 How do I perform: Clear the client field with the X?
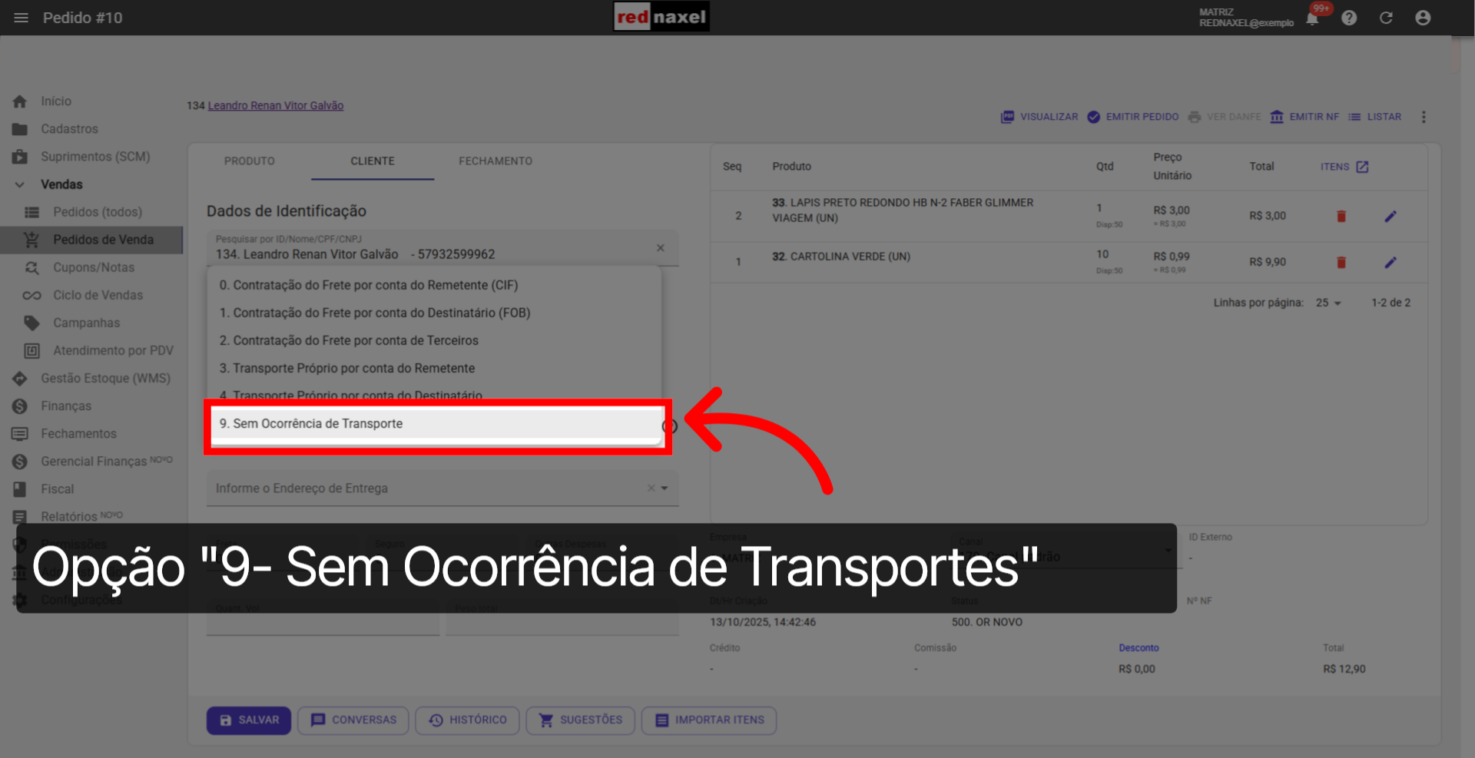[660, 247]
